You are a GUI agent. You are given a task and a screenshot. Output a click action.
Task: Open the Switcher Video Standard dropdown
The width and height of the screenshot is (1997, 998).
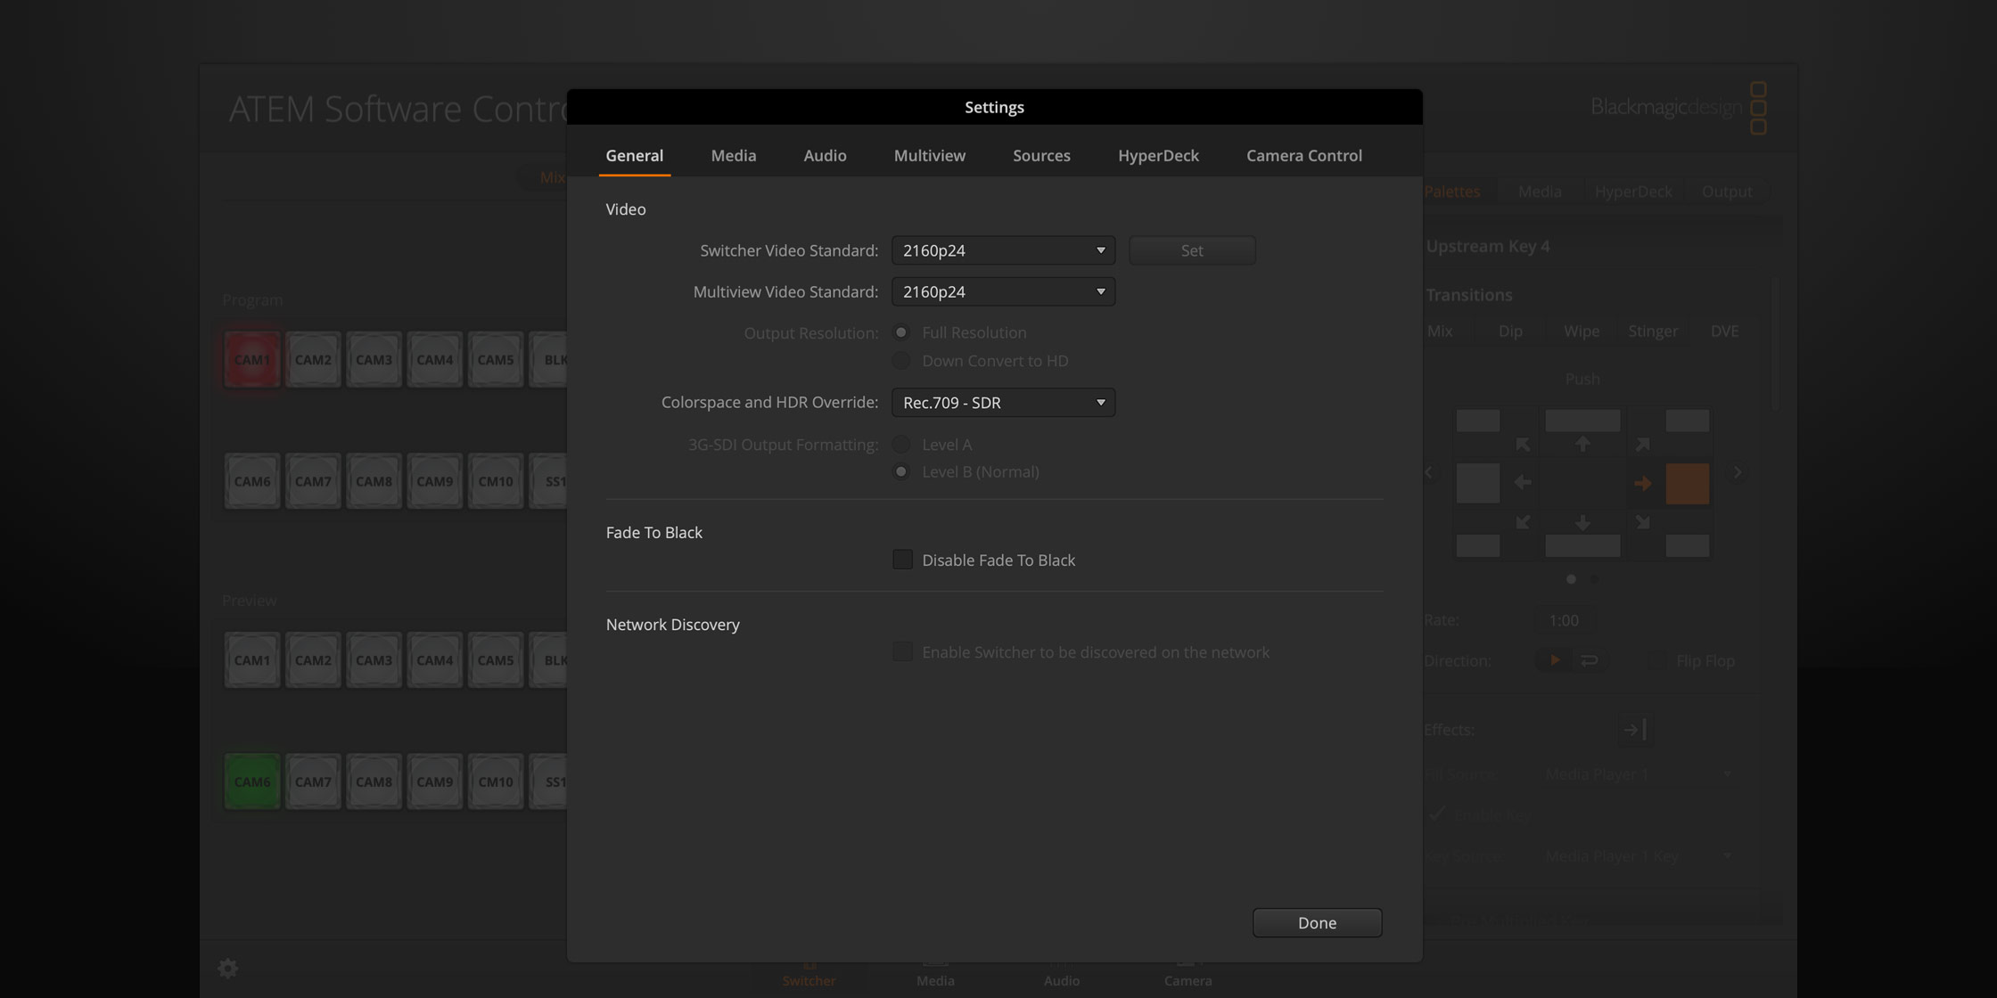coord(1003,250)
